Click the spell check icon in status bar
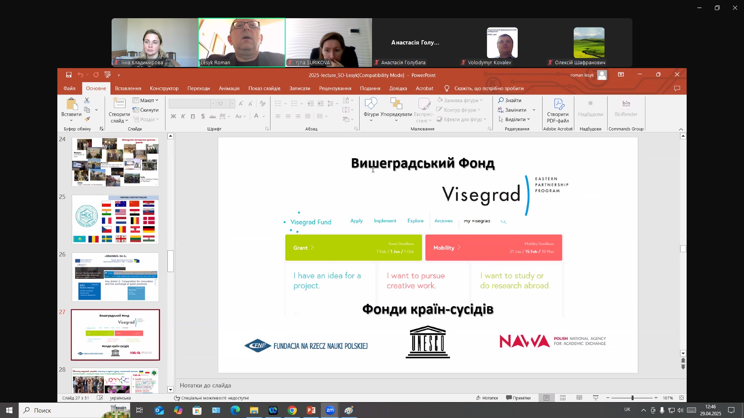Viewport: 744px width, 418px height. [x=100, y=398]
